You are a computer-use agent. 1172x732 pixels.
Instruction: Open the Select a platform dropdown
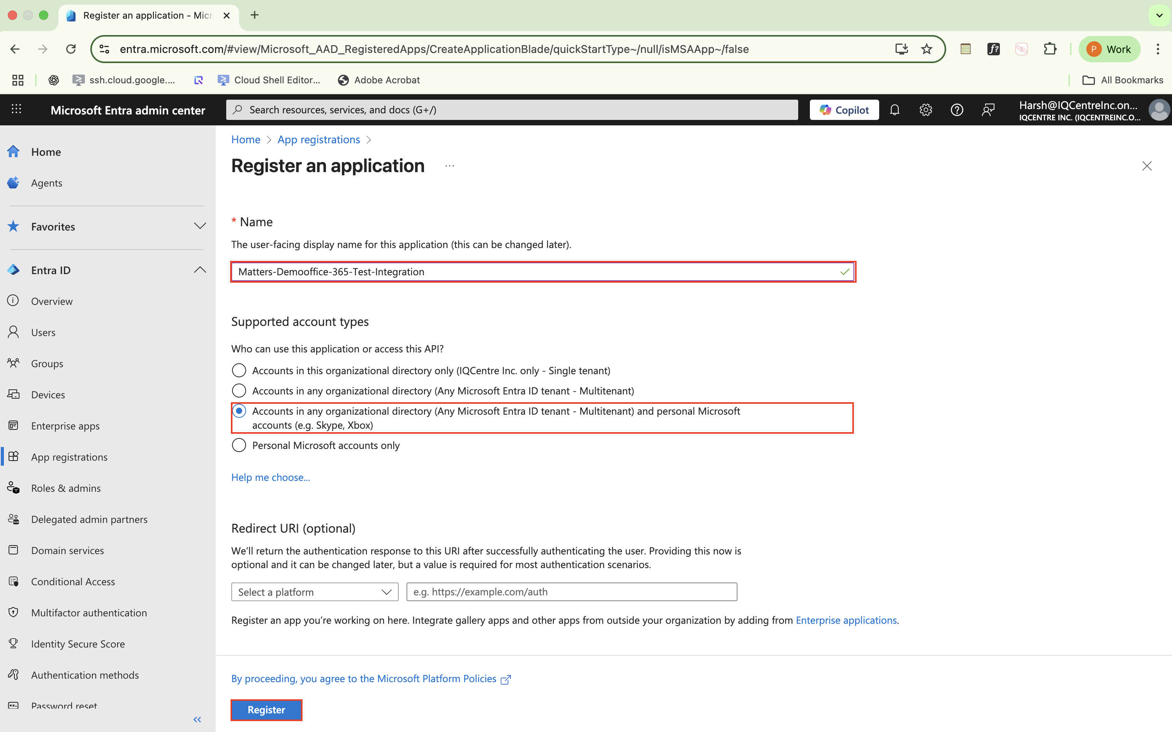[315, 591]
